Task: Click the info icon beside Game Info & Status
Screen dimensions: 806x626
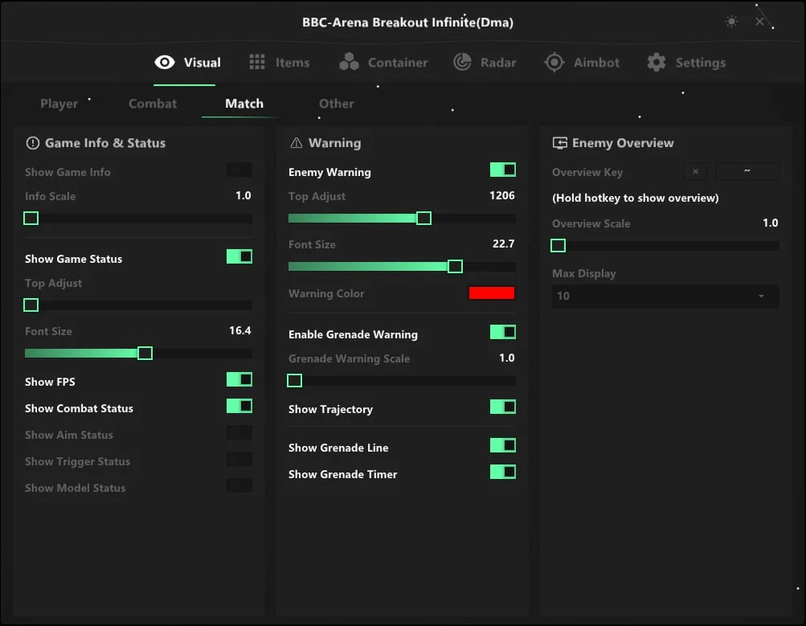Action: 32,143
